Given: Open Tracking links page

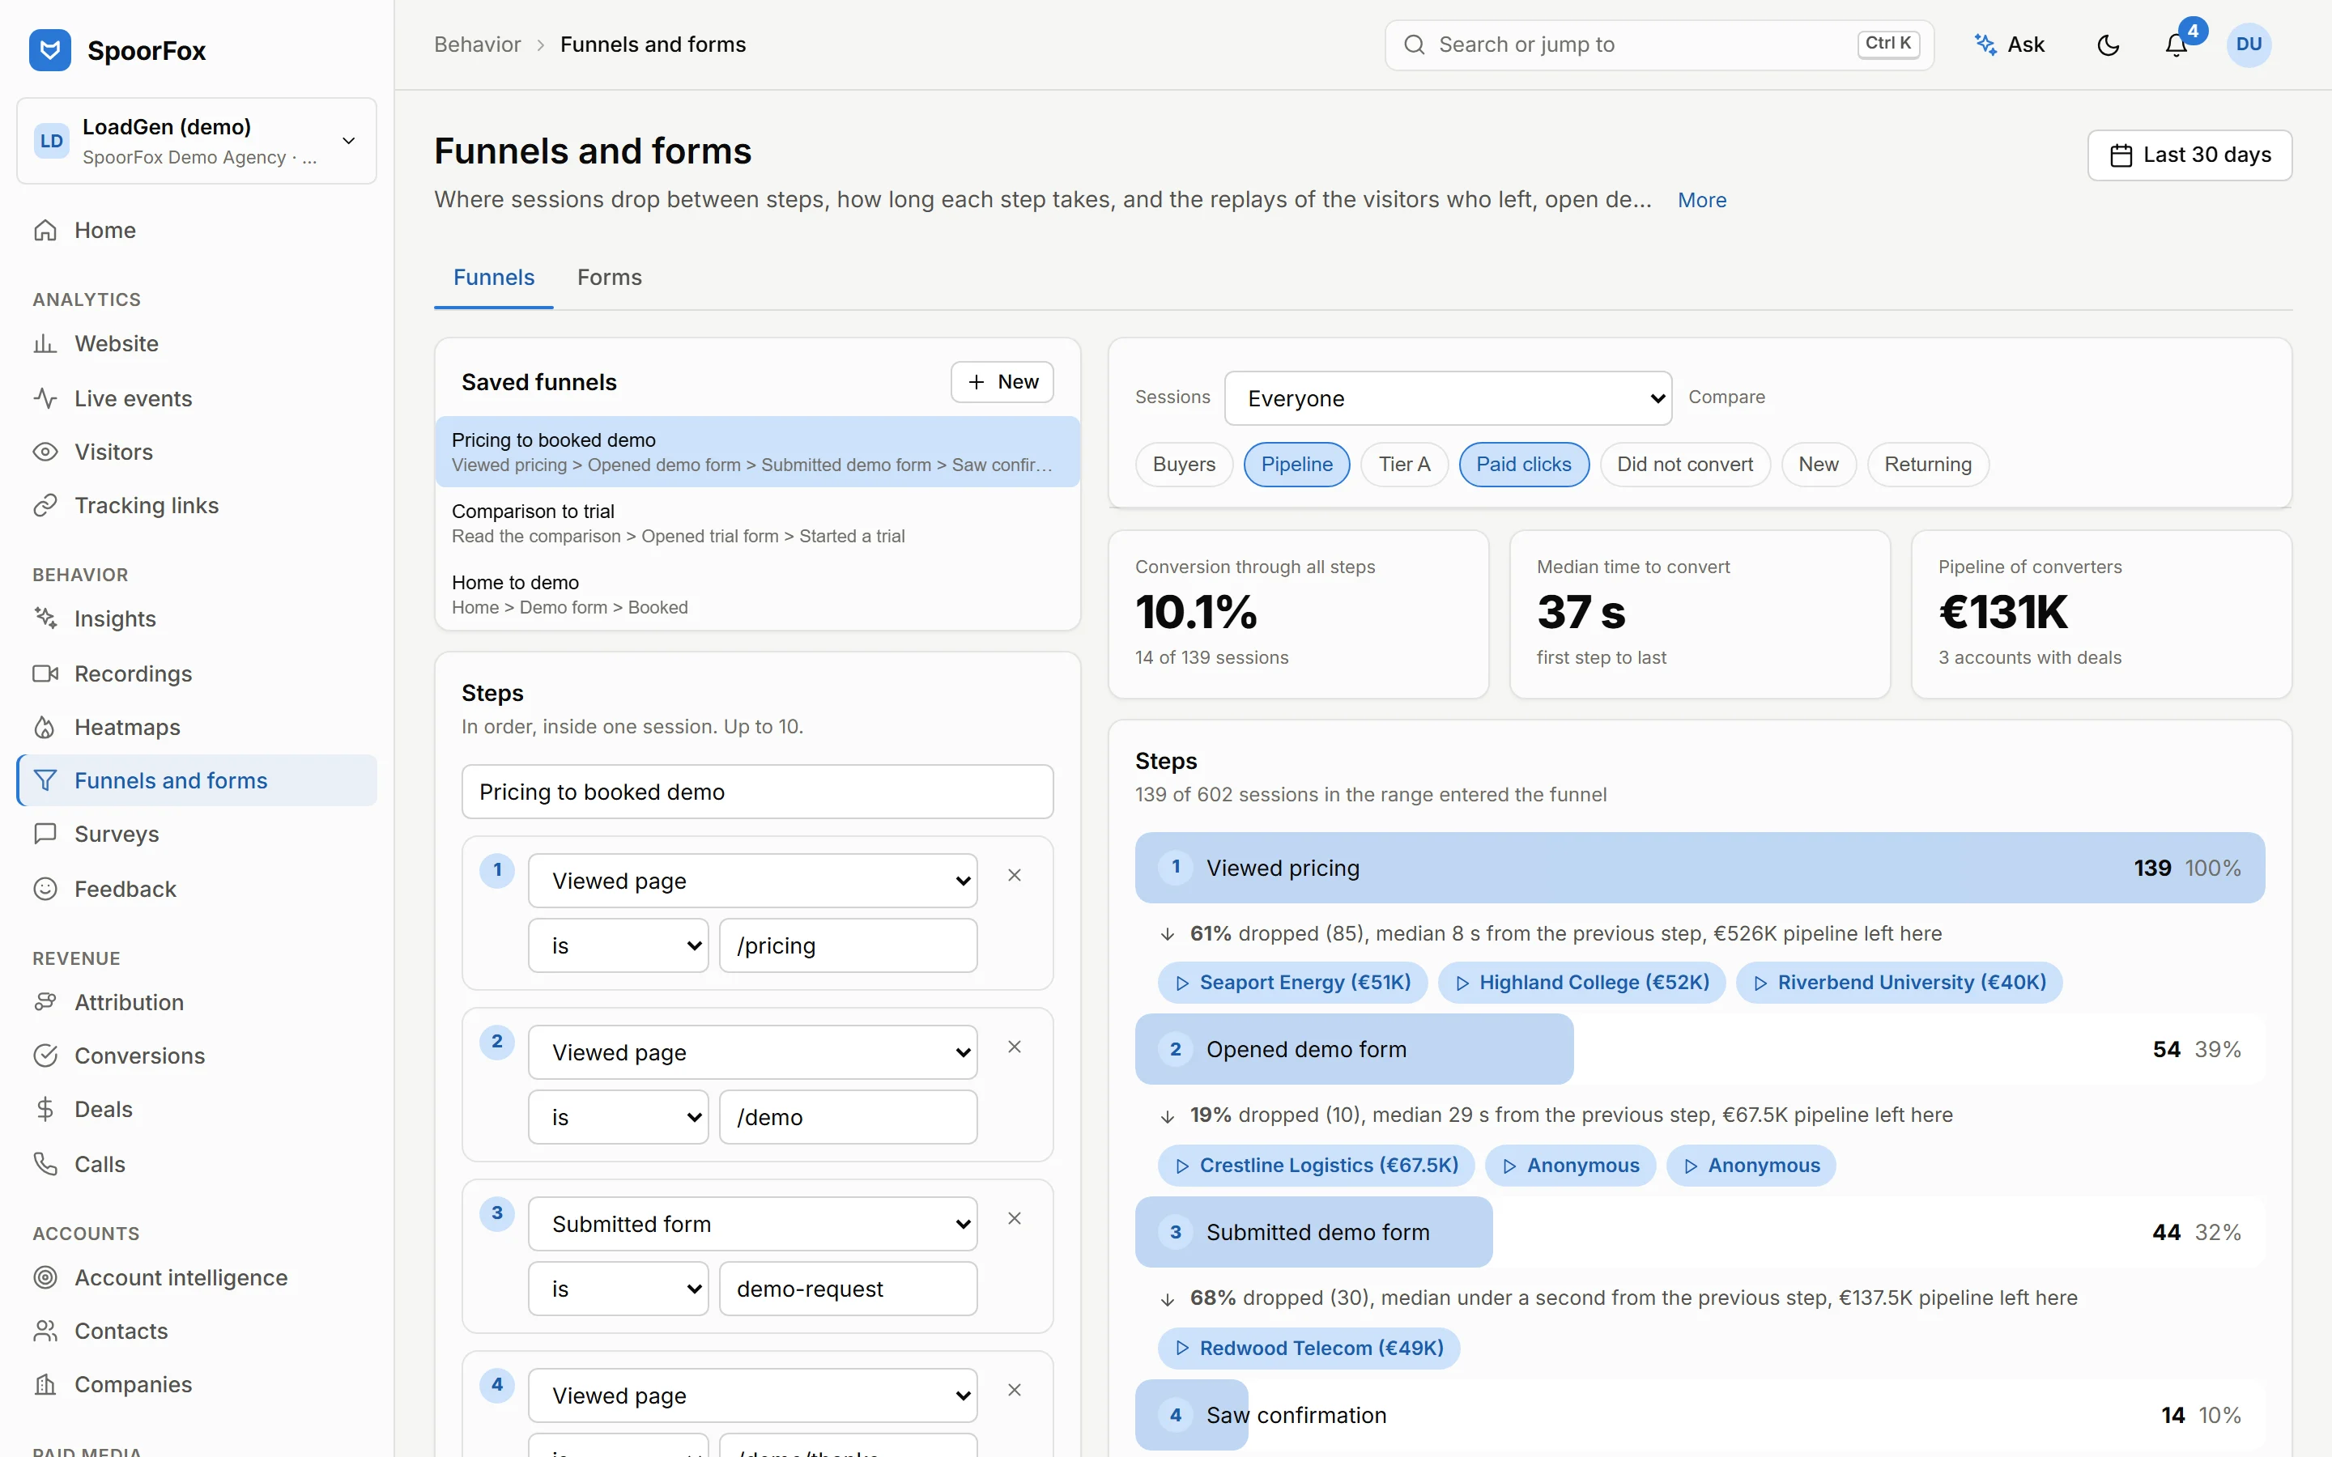Looking at the screenshot, I should (x=197, y=505).
